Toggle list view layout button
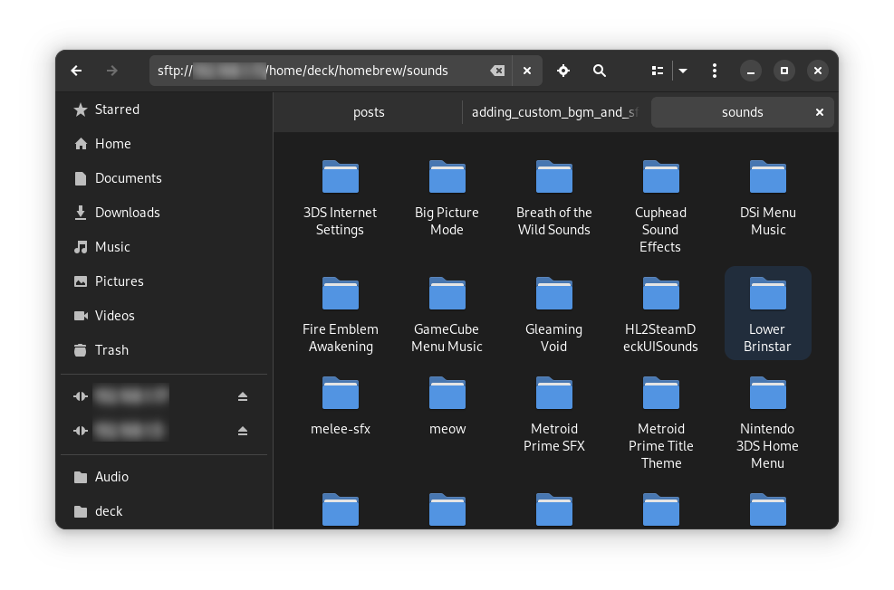This screenshot has width=894, height=590. point(658,71)
